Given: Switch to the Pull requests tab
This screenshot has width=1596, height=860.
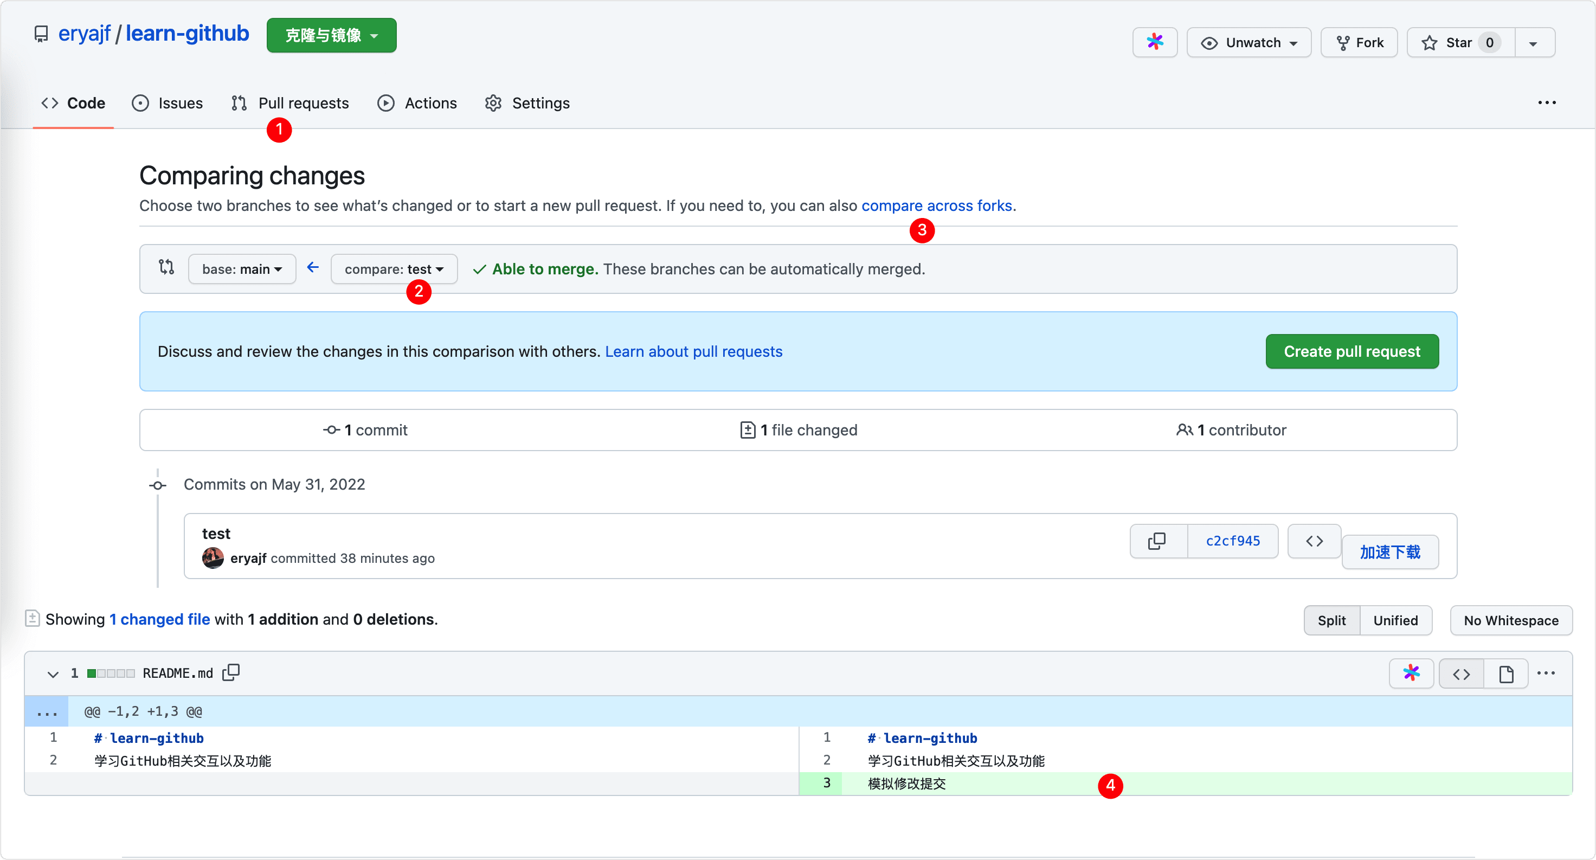Looking at the screenshot, I should point(290,103).
